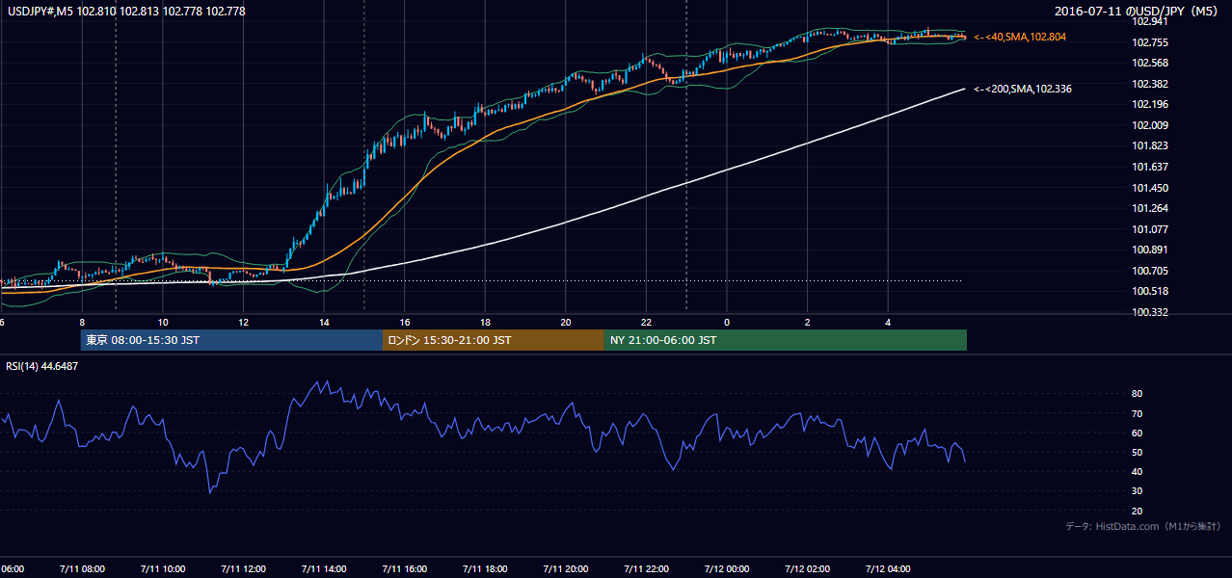This screenshot has width=1232, height=578.
Task: Click the 7/11 08:00 bottom time label
Action: point(83,568)
